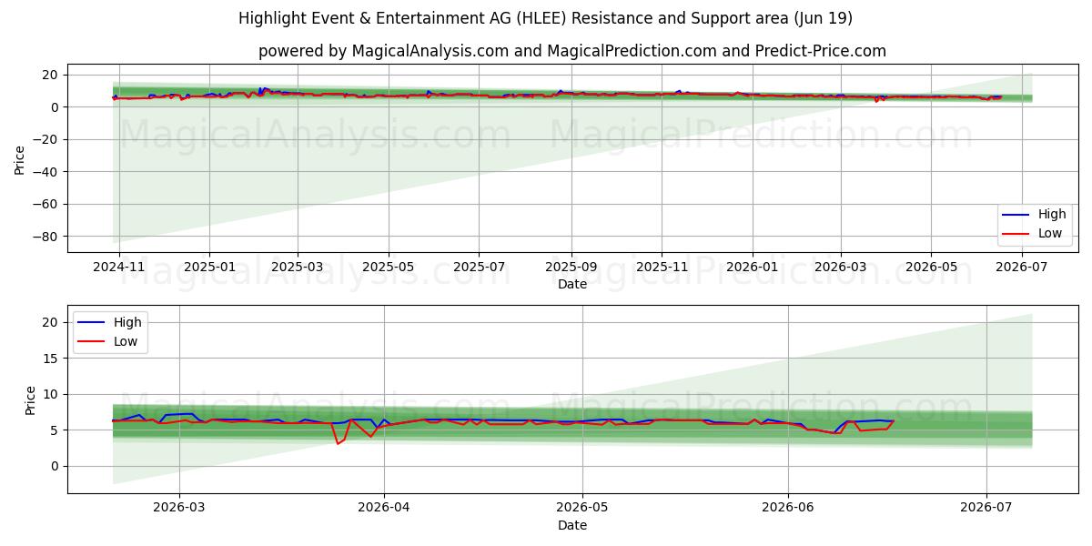1092x546 pixels.
Task: Click the 'Price' axis label of top chart
Action: (20, 160)
